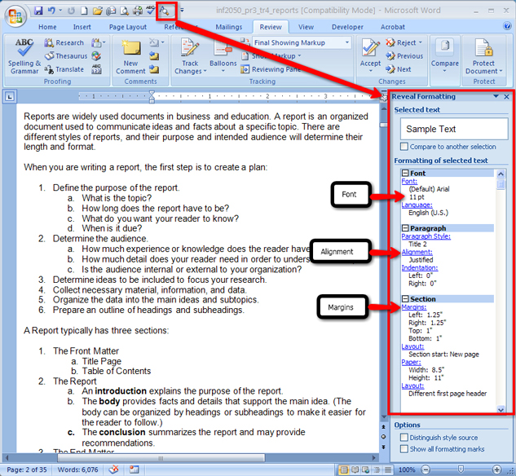Click the Open folder icon

pyautogui.click(x=97, y=11)
